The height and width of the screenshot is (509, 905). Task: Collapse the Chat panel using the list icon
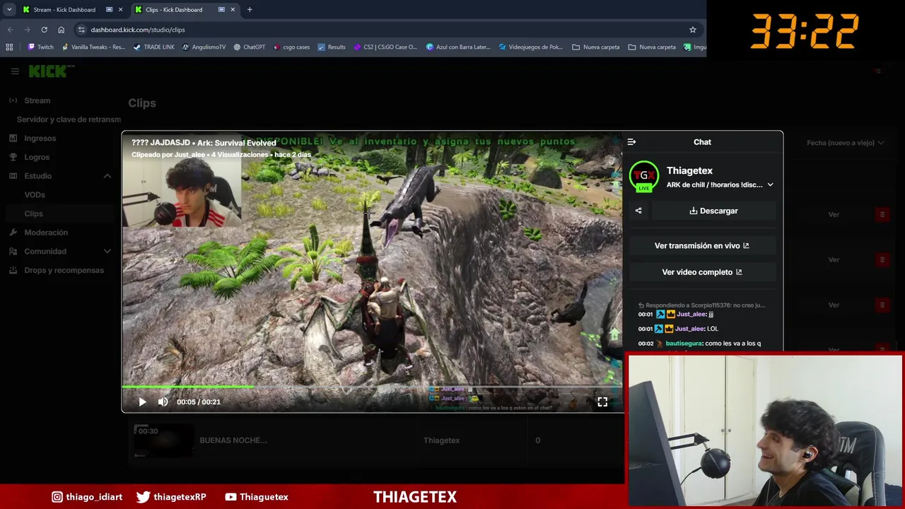coord(631,142)
